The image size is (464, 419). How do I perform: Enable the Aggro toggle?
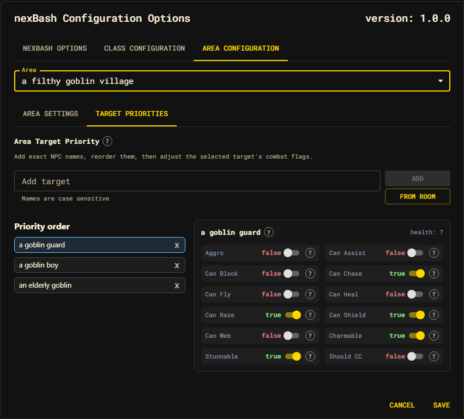point(292,253)
